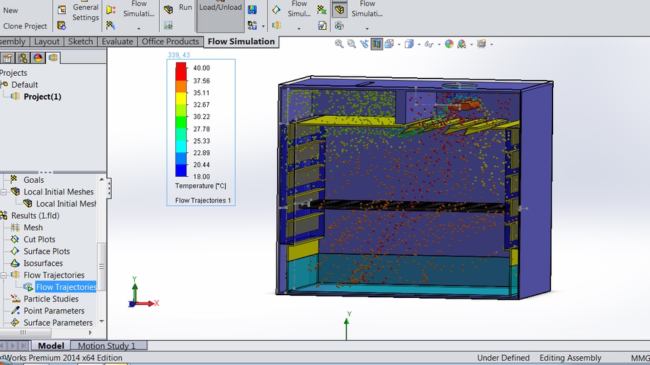This screenshot has width=650, height=365.
Task: Click the icon below the wizard icon
Action: (x=62, y=26)
